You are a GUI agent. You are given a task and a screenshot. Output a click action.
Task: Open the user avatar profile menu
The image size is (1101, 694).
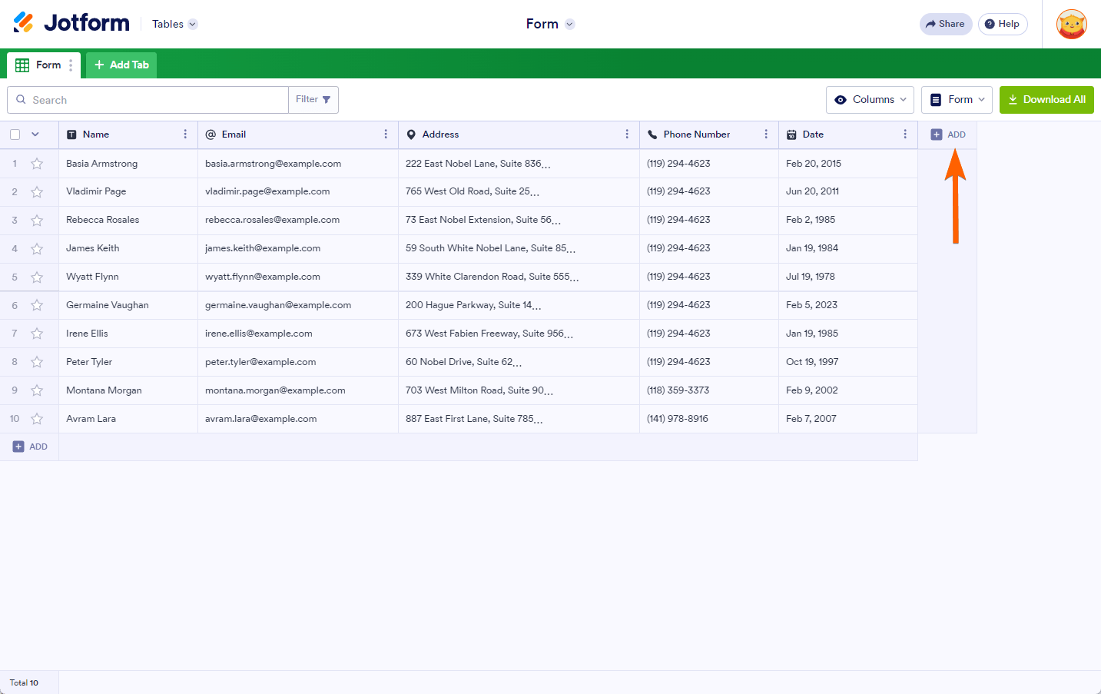tap(1071, 25)
